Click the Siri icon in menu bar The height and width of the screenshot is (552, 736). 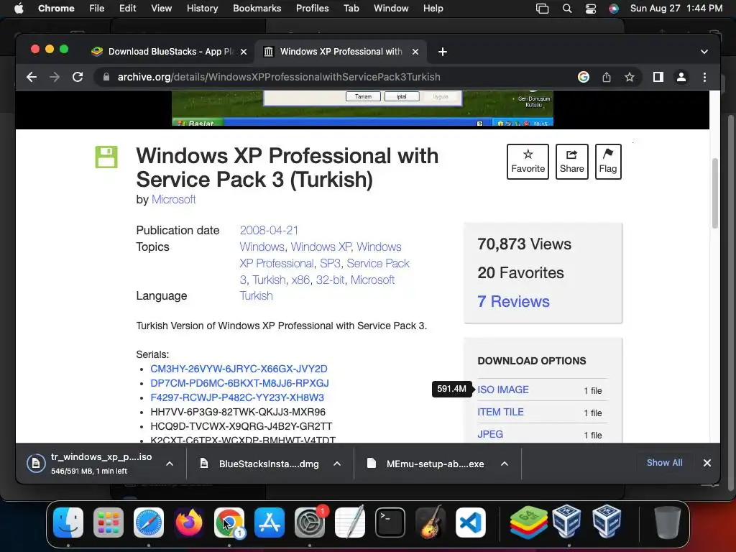click(614, 9)
